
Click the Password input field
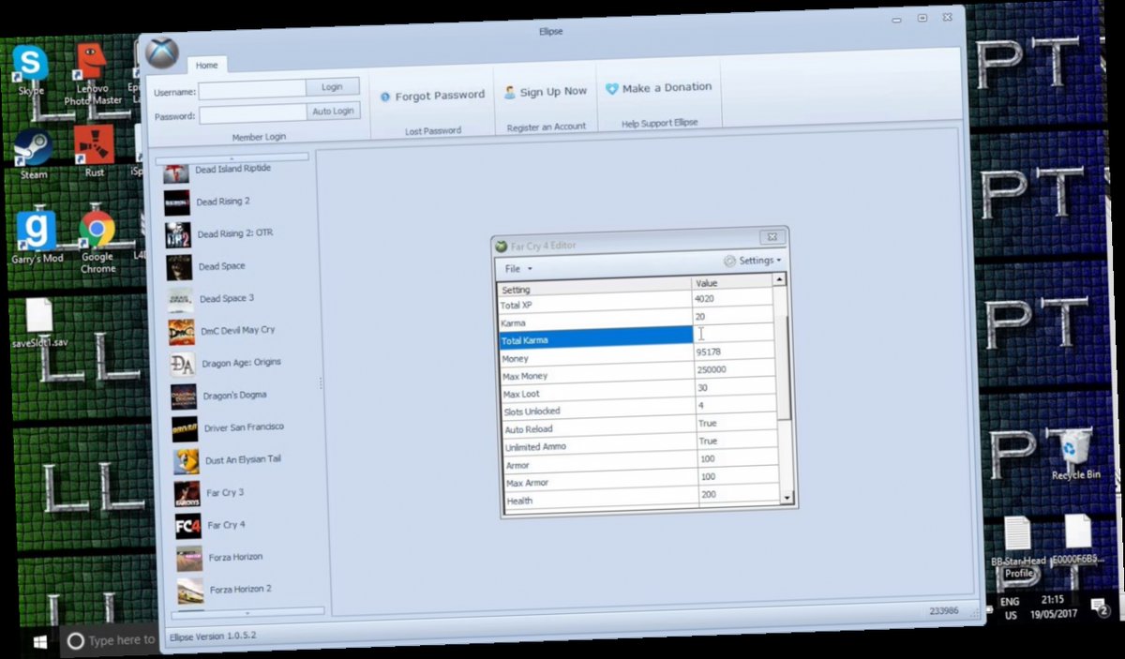(253, 113)
